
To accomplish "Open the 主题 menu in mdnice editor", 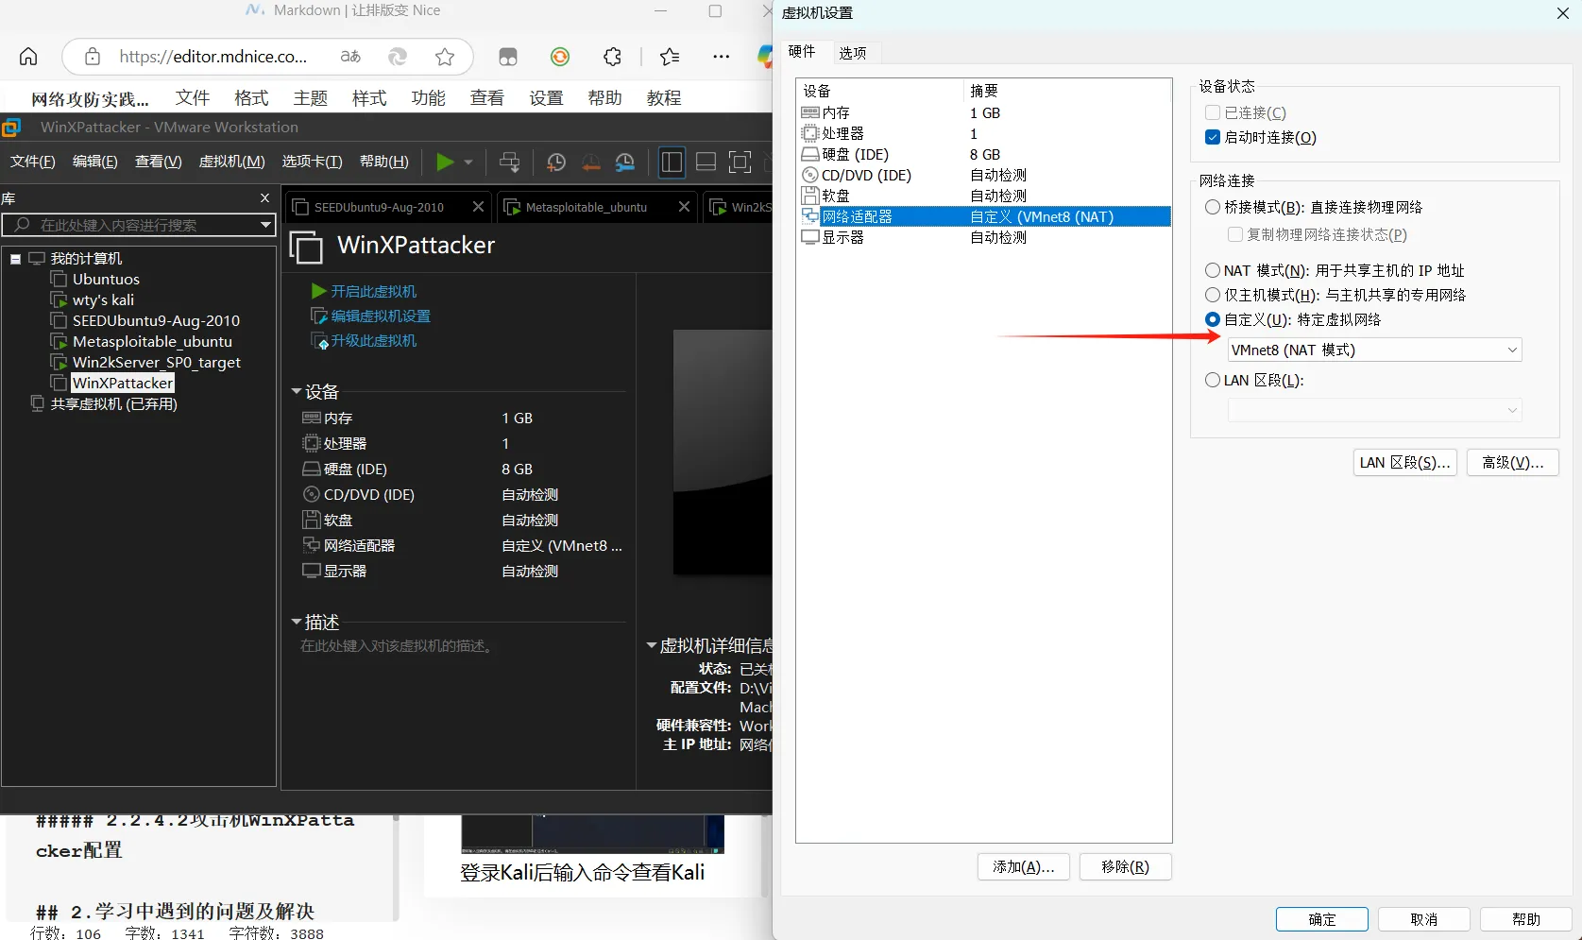I will (311, 98).
